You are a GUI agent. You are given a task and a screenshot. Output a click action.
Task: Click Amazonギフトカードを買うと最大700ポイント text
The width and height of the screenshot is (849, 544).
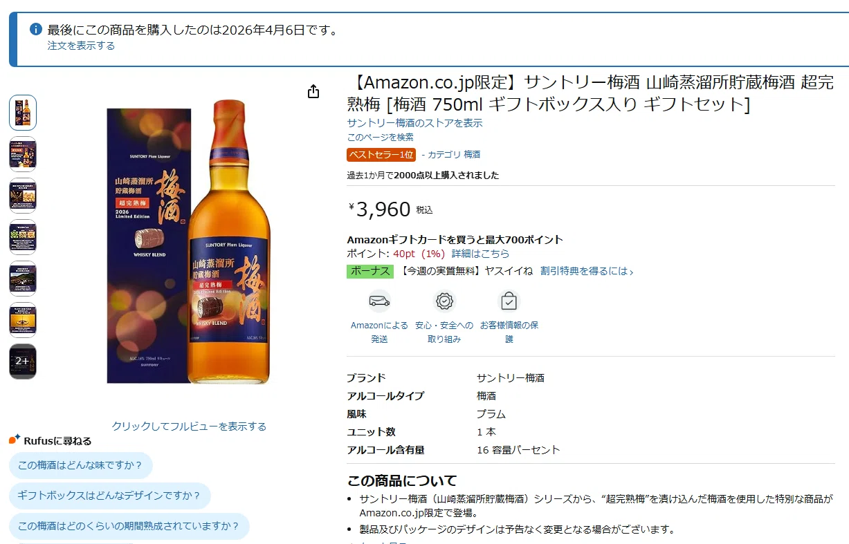tap(455, 240)
